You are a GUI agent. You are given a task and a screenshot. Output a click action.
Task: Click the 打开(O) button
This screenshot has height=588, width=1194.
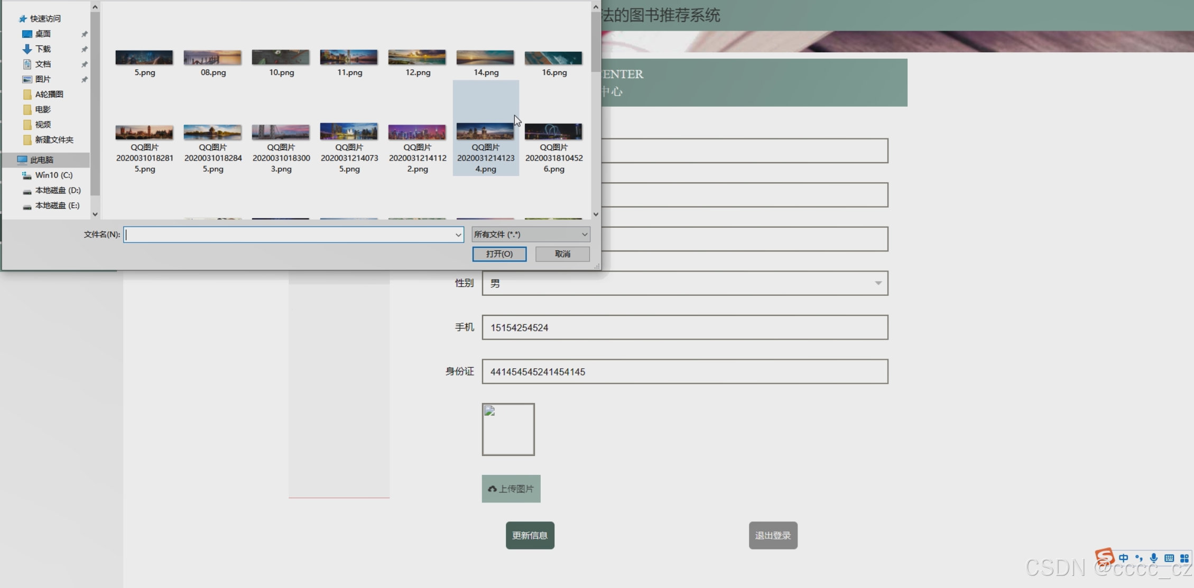[499, 254]
